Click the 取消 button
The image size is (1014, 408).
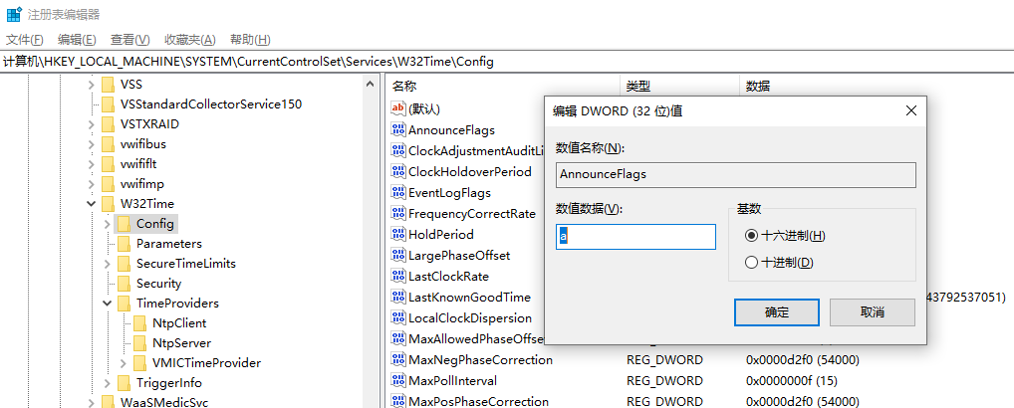(873, 312)
